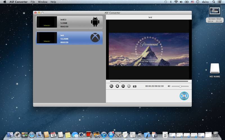Open Xcode hammer icon in the Dock
The height and width of the screenshot is (140, 225).
tap(147, 135)
